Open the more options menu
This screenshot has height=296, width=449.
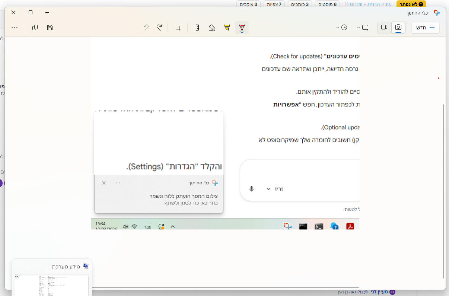[15, 27]
